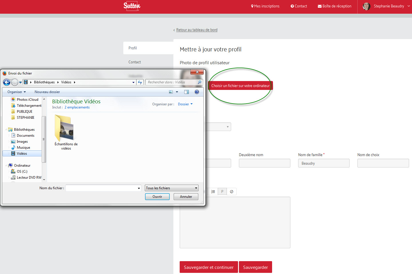412x274 pixels.
Task: Click the Deuxième nom input field
Action: pos(265,163)
